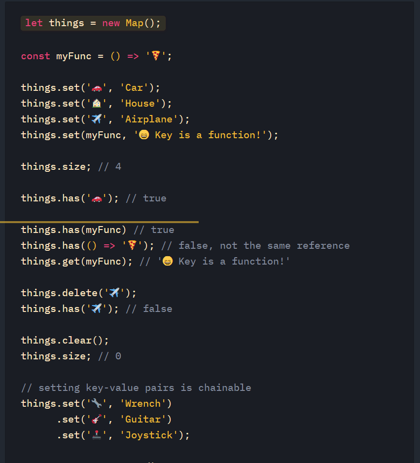Click the 'Car' string value
420x463 pixels.
(134, 88)
